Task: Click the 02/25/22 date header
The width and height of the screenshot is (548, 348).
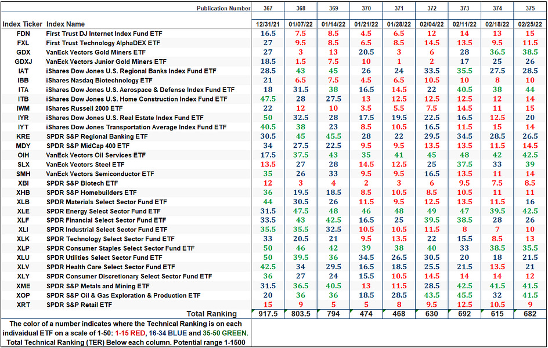Action: (x=530, y=24)
